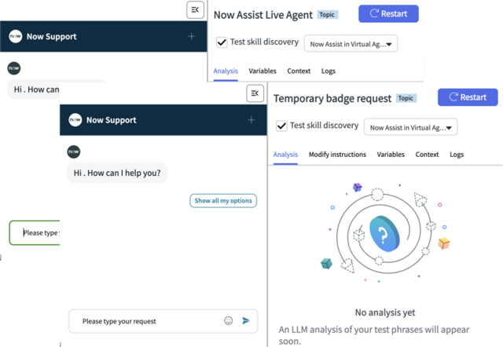The width and height of the screenshot is (503, 347).
Task: Select Analysis tab in Live Agent window
Action: pyautogui.click(x=226, y=71)
